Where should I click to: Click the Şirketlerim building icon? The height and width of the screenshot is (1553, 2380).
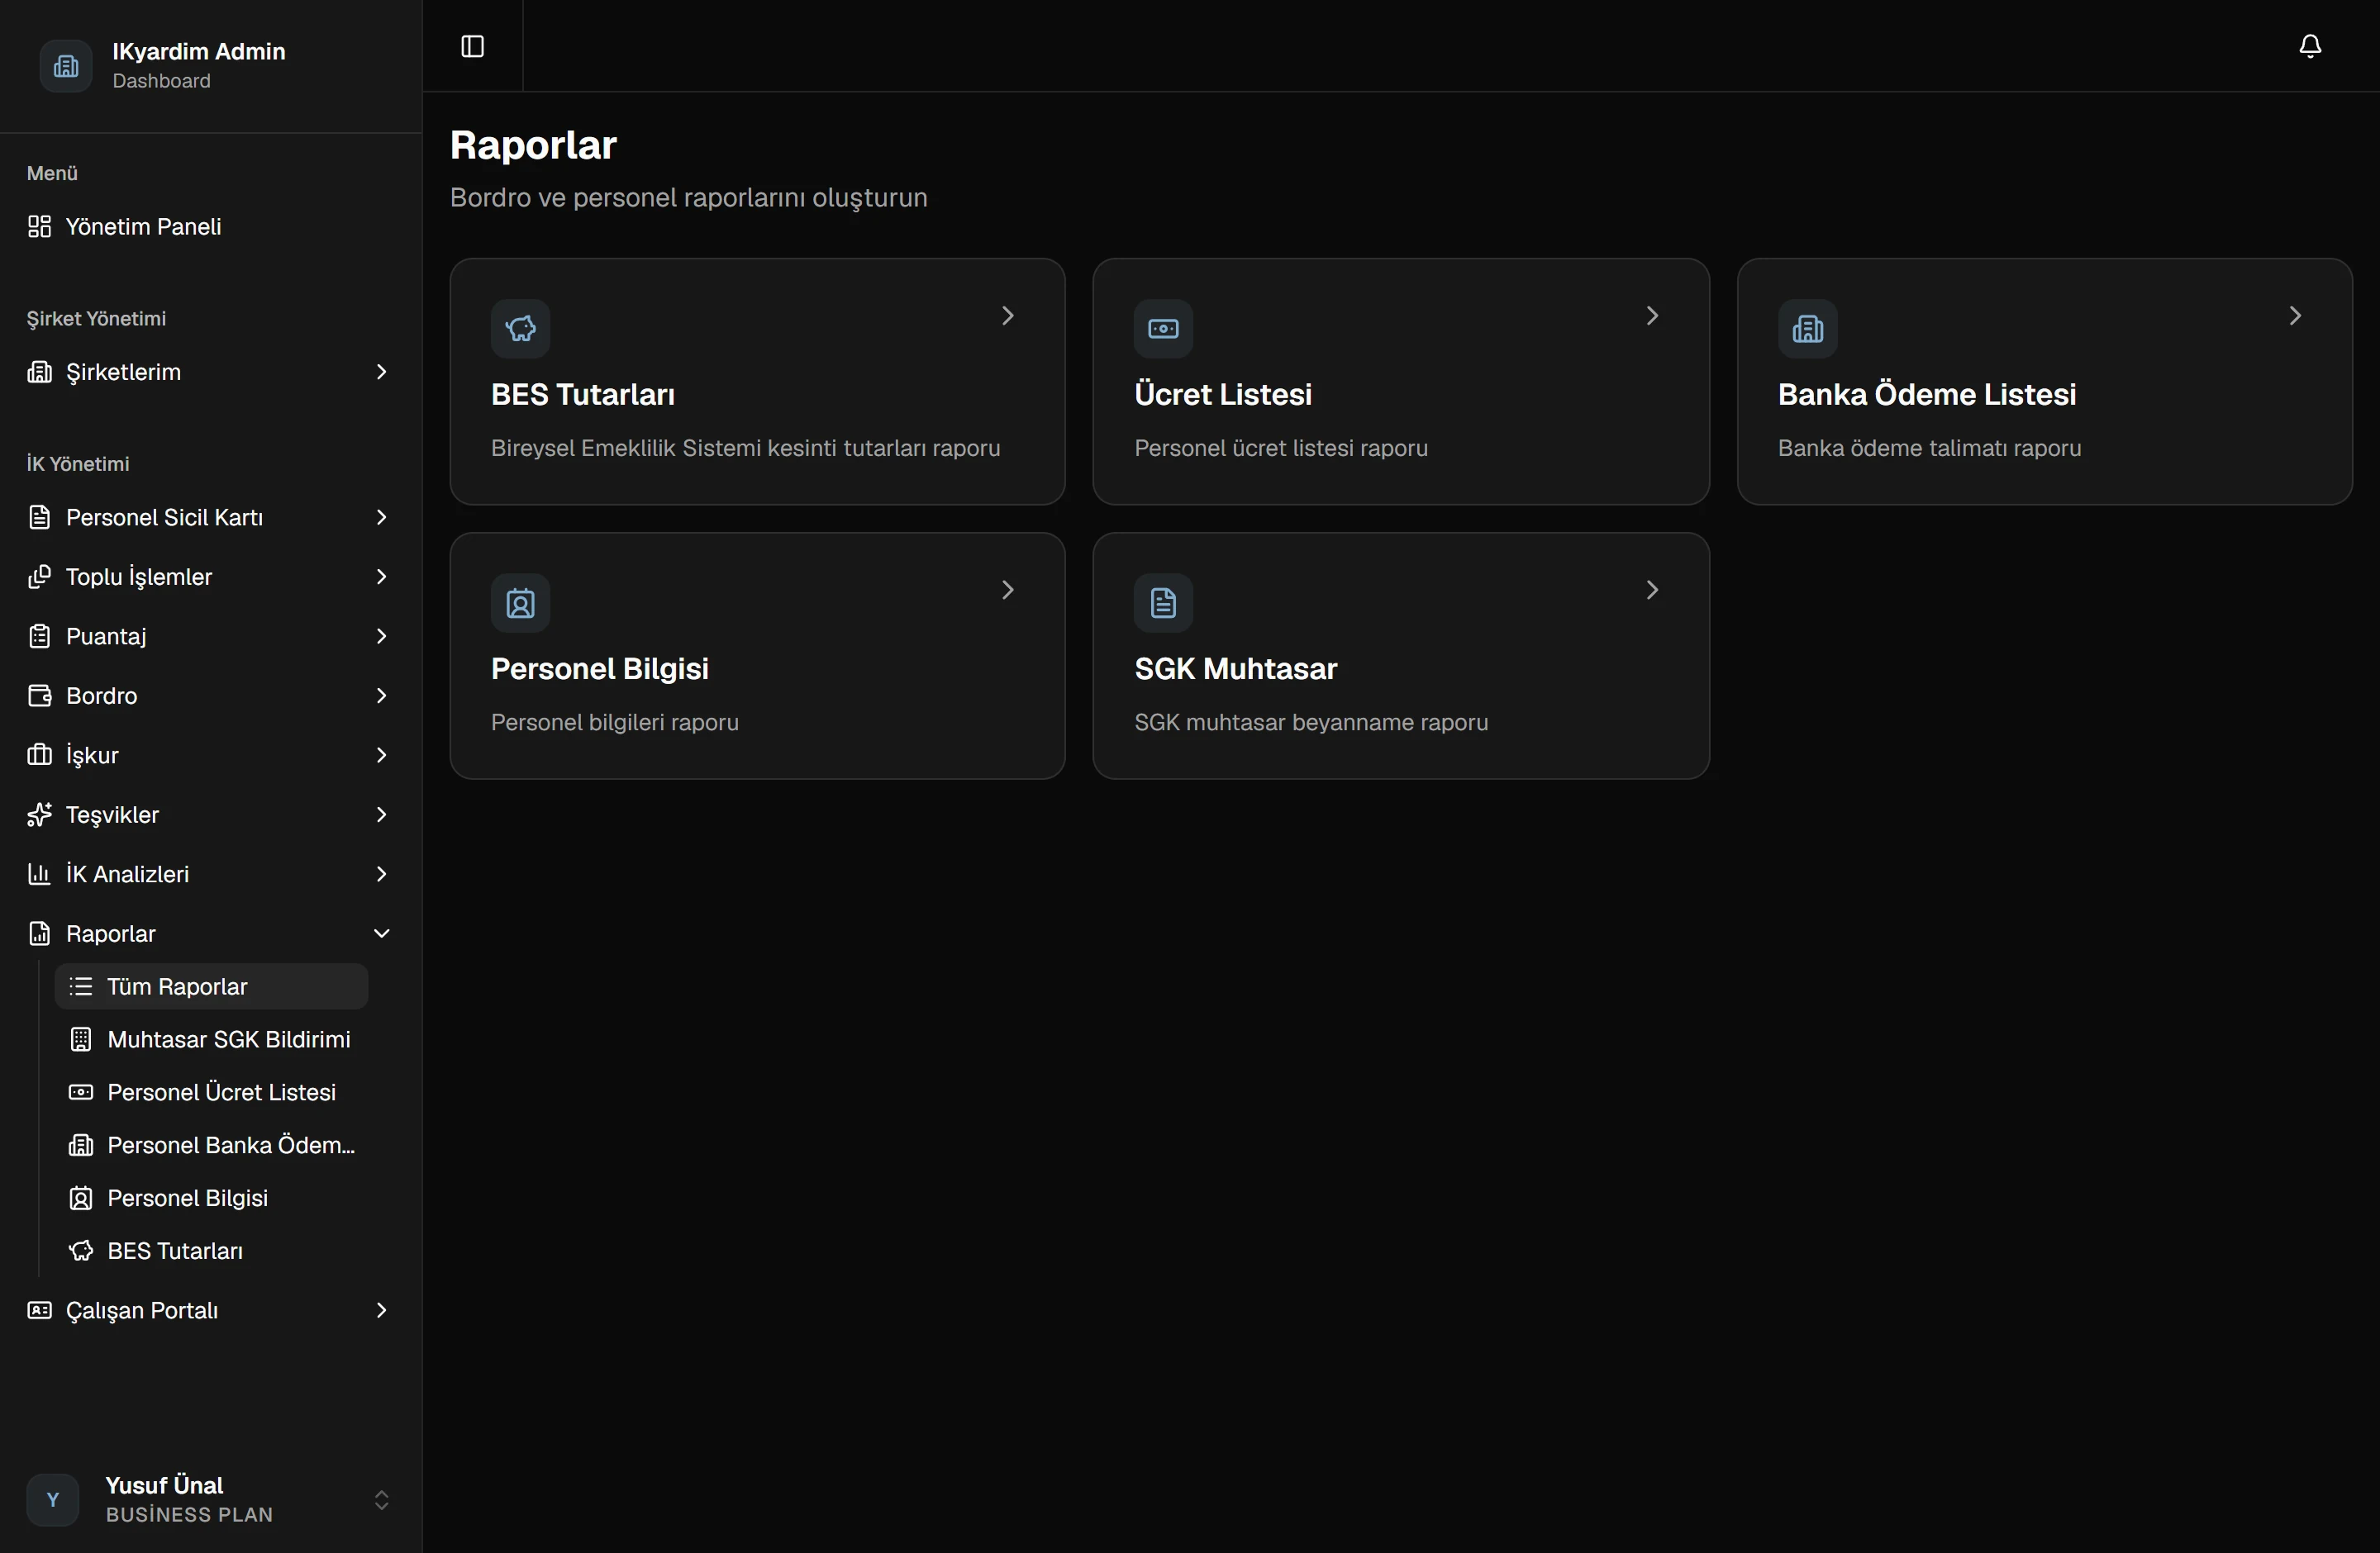pos(39,372)
